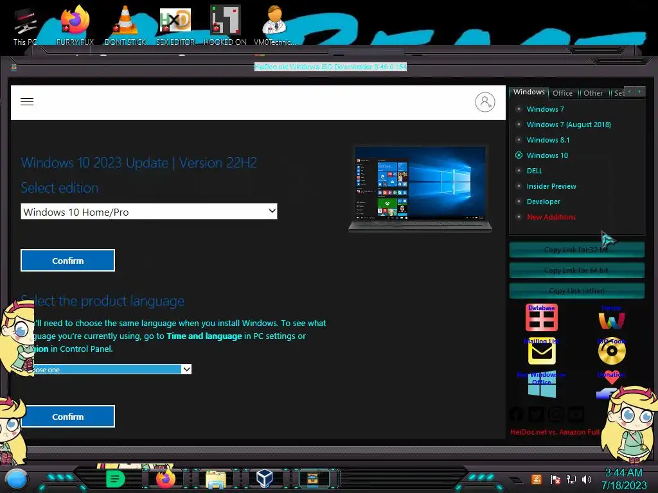Click the Donation heart icon
This screenshot has height=493, width=658.
tap(611, 378)
